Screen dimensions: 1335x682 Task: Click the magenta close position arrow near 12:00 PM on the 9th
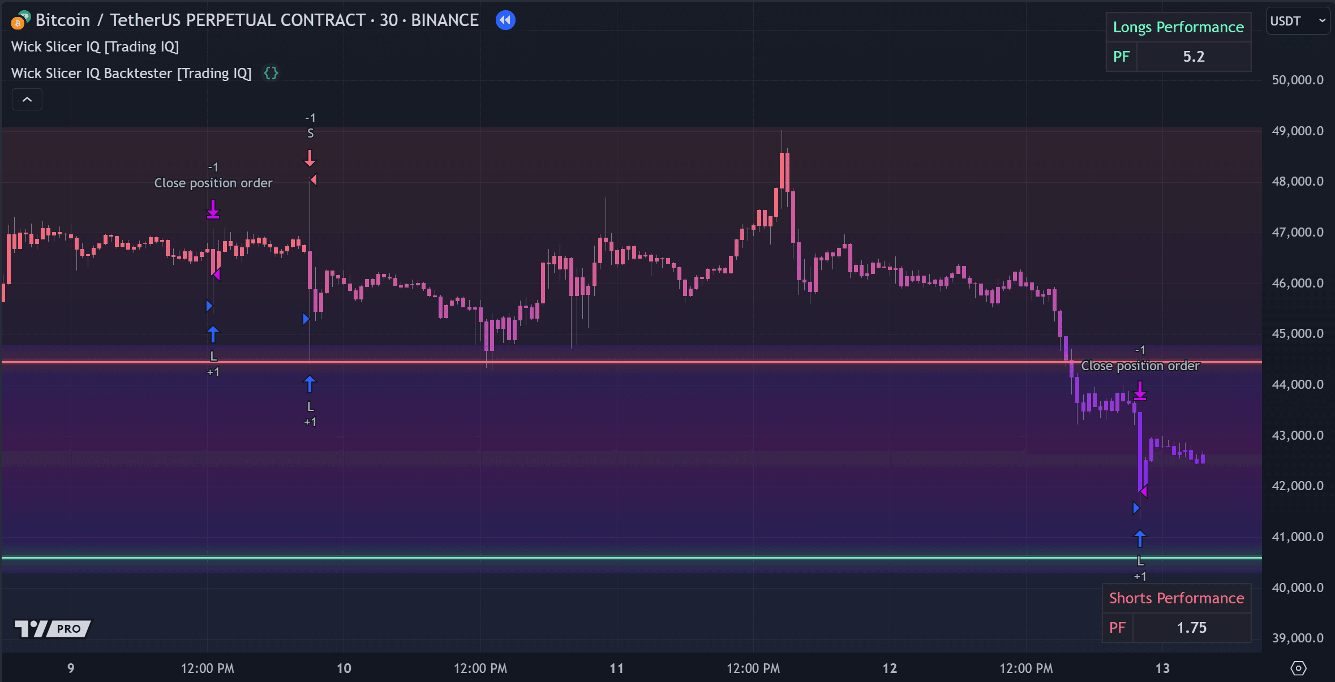point(213,209)
